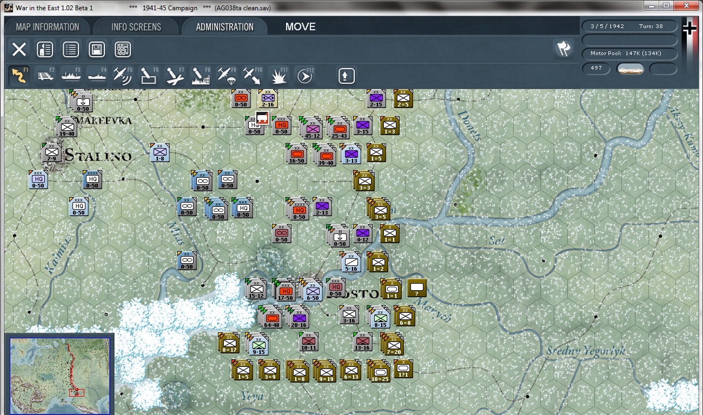Click the F11 explosion icon
This screenshot has height=415, width=703.
tap(278, 76)
